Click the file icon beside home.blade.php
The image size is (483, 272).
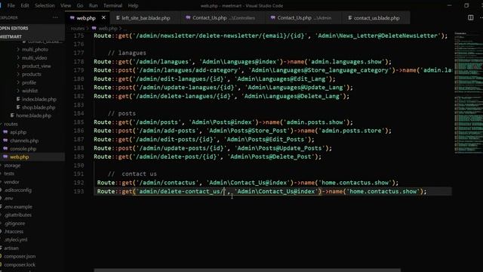pos(12,116)
